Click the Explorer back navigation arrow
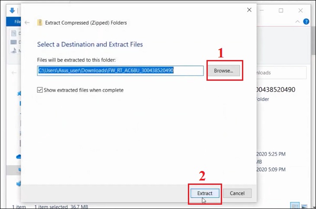This screenshot has width=316, height=209. click(x=14, y=73)
